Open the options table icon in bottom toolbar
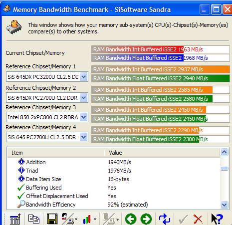 (15, 219)
